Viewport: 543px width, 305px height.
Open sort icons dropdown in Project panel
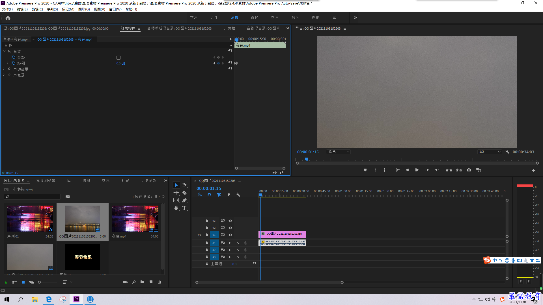coord(67,282)
